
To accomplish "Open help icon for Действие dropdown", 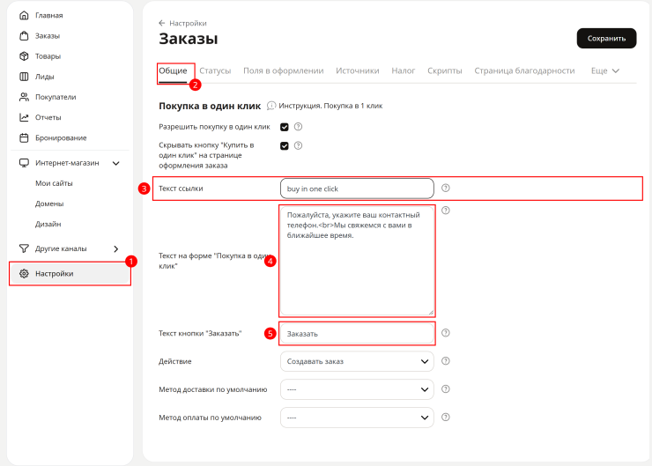I will point(445,361).
